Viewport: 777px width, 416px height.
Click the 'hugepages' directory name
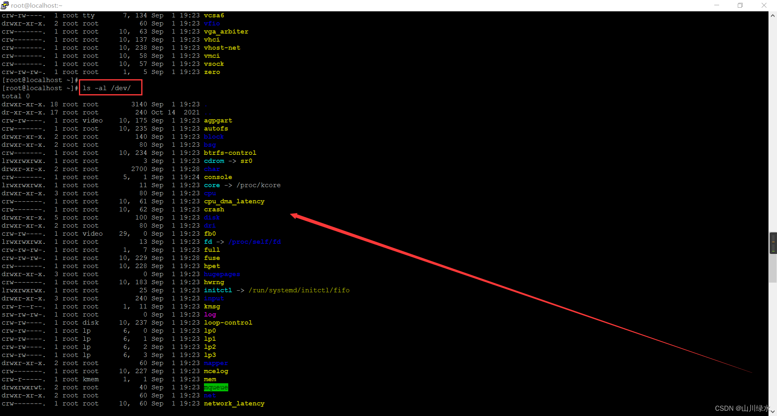(222, 274)
